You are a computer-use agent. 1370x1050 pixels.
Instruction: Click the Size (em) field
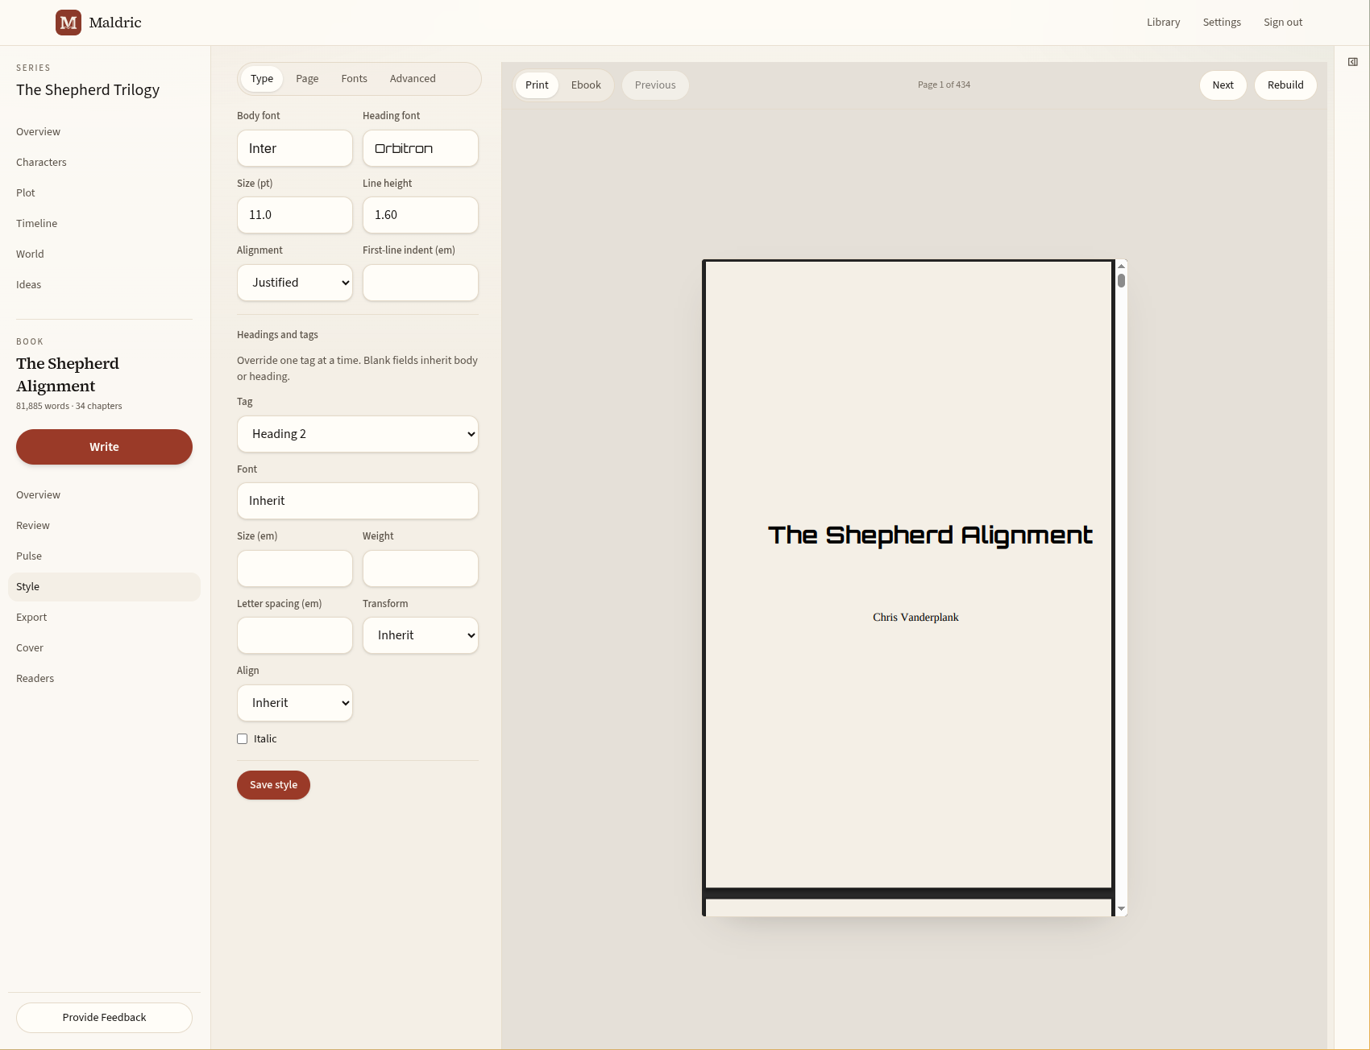point(295,568)
